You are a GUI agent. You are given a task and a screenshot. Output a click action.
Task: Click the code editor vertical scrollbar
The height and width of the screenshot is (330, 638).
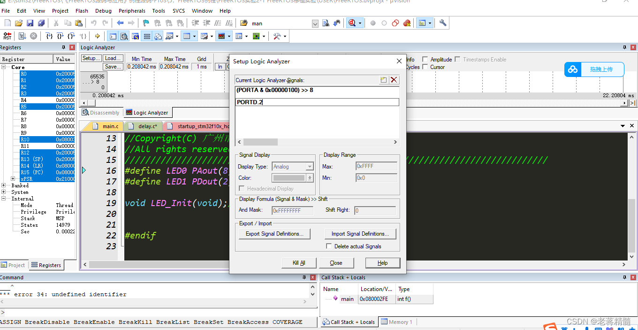pos(631,196)
